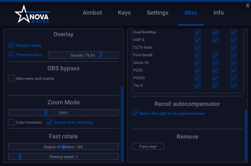Toggle first checkbox in Dual Berettas row
251x166 pixels.
pos(198,32)
